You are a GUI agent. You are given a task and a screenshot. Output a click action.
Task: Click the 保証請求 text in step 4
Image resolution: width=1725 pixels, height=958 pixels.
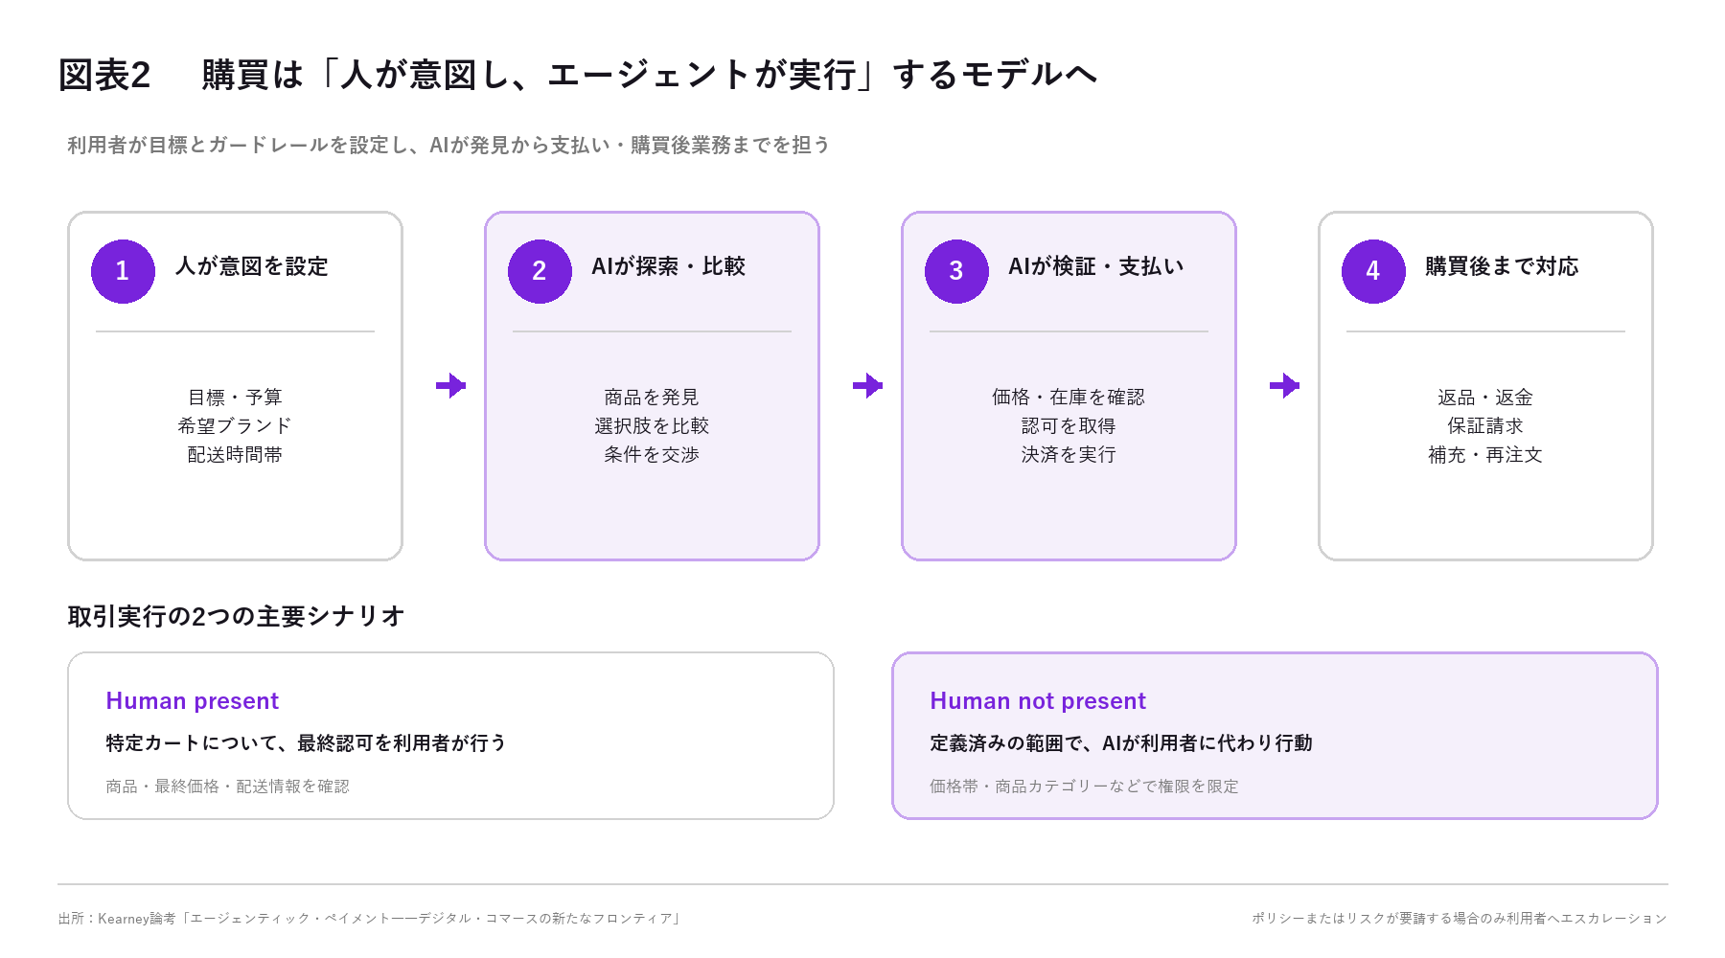tap(1485, 426)
